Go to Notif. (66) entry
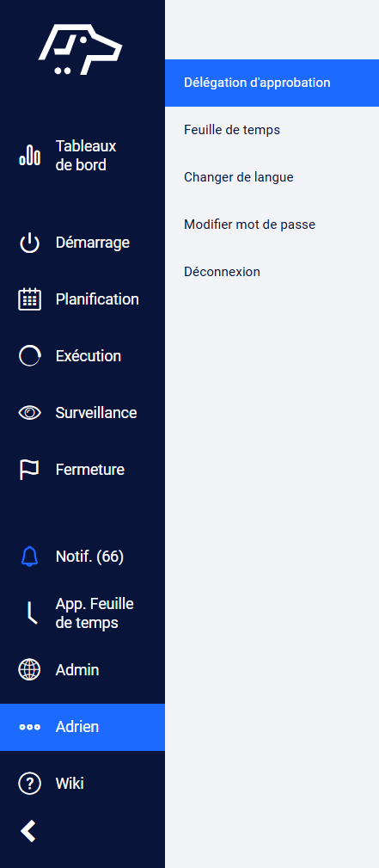This screenshot has height=868, width=379. (x=89, y=557)
